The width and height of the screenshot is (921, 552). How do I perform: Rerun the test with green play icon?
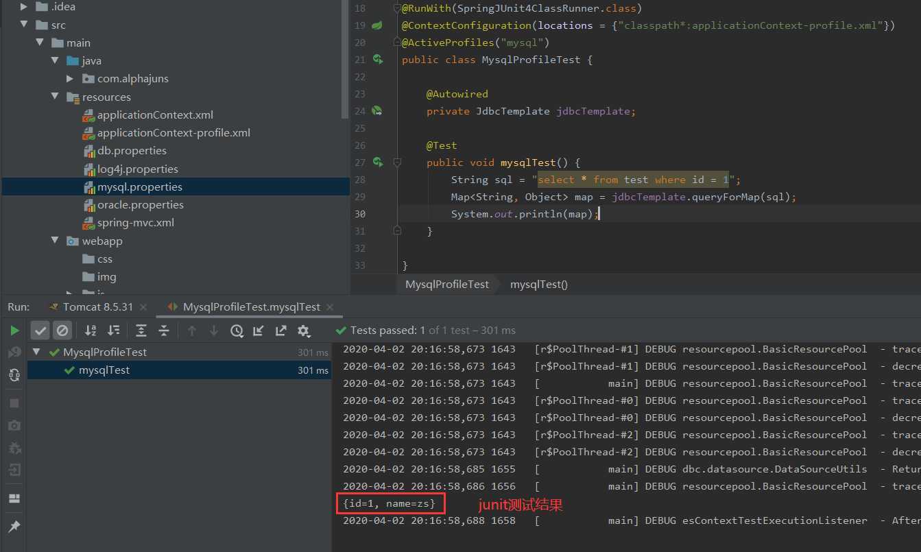click(14, 331)
